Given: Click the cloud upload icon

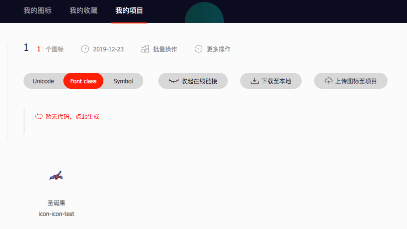Looking at the screenshot, I should (x=329, y=81).
